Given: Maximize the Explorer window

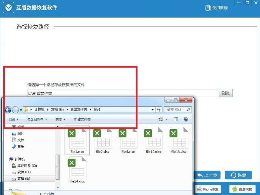Looking at the screenshot, I should pos(176,100).
